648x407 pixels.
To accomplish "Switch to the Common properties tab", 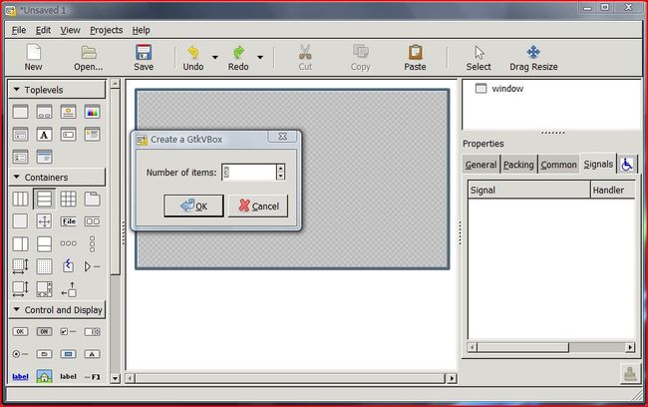I will (x=558, y=165).
